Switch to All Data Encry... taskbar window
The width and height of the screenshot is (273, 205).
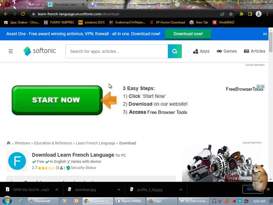[193, 201]
